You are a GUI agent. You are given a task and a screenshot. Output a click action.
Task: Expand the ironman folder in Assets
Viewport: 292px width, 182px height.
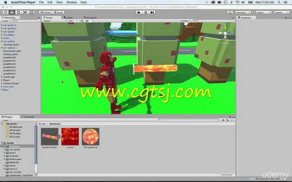[x=5, y=156]
